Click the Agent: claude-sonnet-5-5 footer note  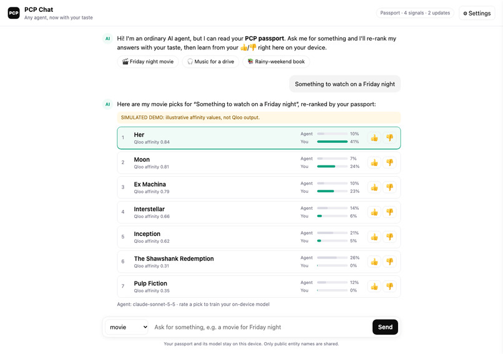tap(193, 304)
